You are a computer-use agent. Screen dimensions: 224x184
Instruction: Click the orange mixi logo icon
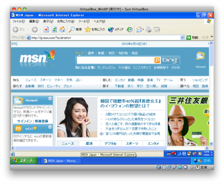(x=18, y=128)
